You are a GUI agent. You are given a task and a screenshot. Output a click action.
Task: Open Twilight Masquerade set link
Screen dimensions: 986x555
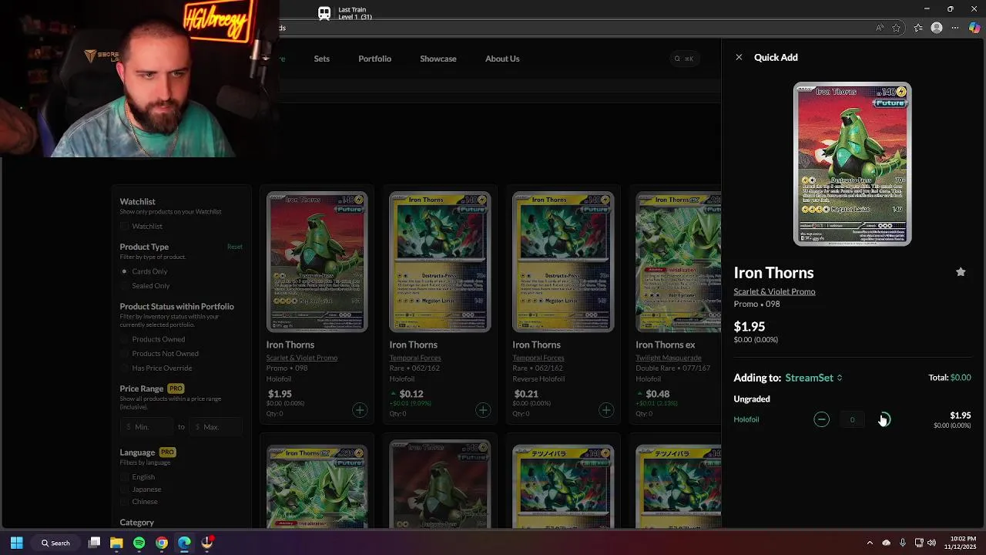[x=669, y=358]
